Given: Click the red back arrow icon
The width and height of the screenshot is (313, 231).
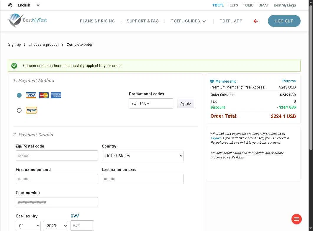Looking at the screenshot, I should [256, 21].
